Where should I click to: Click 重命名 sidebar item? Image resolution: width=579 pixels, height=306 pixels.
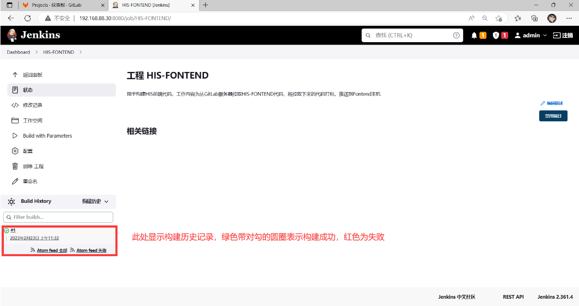62,181
